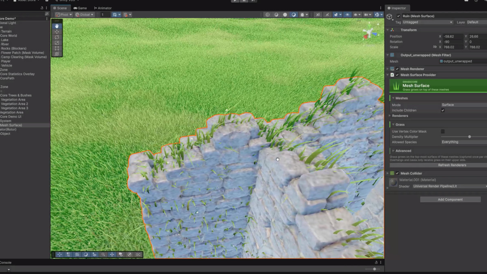Open the Pivot dropdown
The width and height of the screenshot is (487, 274).
point(64,15)
